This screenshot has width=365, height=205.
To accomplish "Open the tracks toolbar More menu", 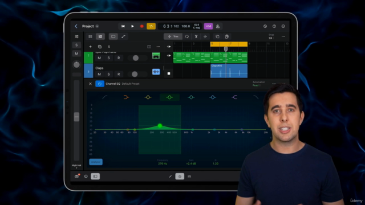I will point(283,36).
